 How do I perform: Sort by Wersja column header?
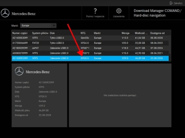(x=125, y=33)
